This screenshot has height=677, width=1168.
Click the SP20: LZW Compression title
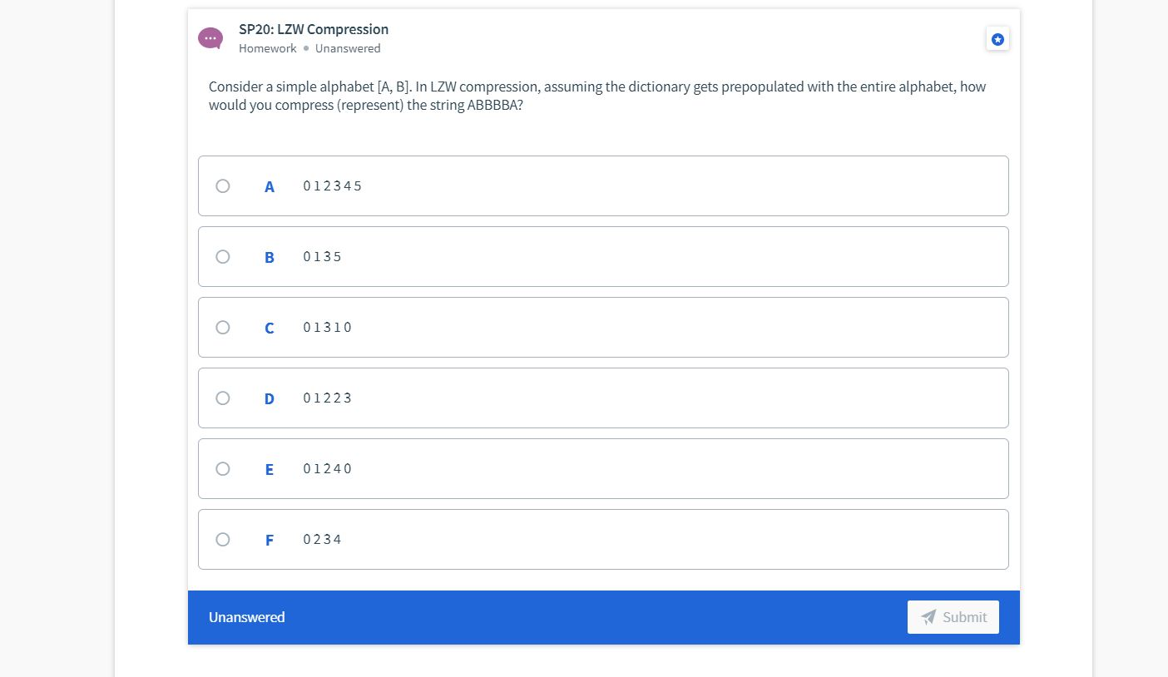[x=314, y=29]
